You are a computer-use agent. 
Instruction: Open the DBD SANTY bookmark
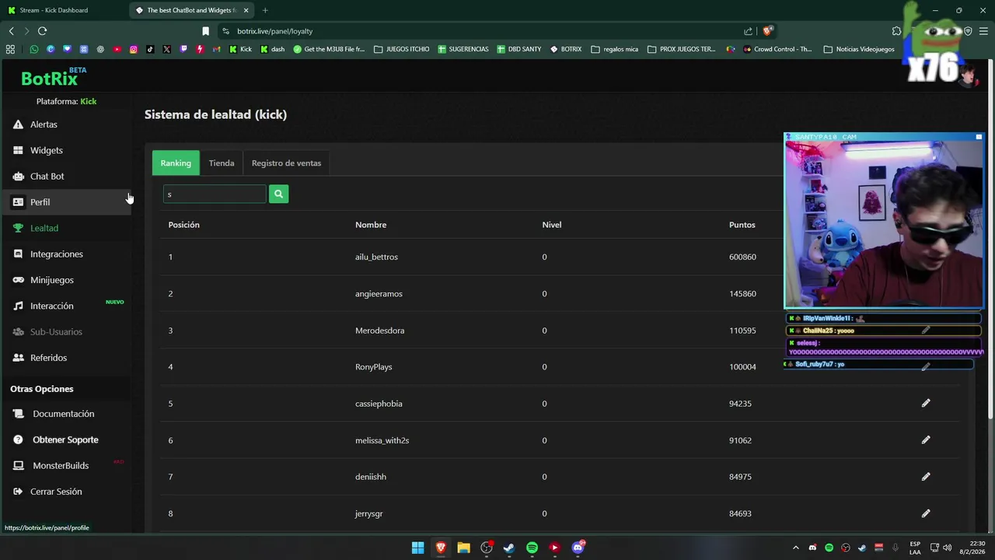click(519, 49)
